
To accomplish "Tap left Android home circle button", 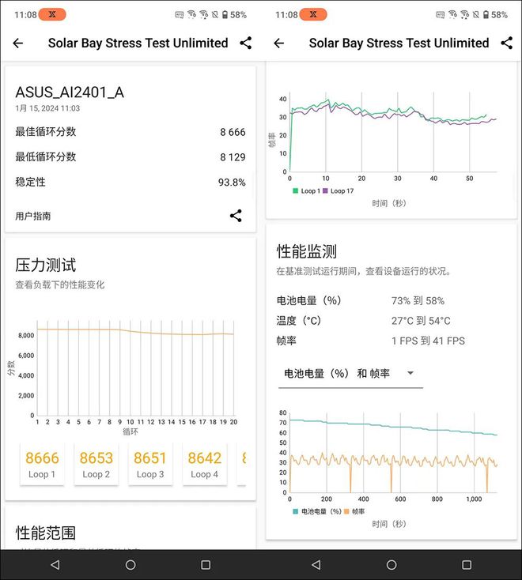I will [x=130, y=564].
